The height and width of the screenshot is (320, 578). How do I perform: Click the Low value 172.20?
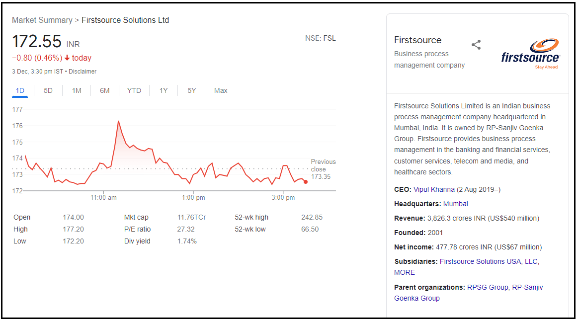click(x=74, y=241)
